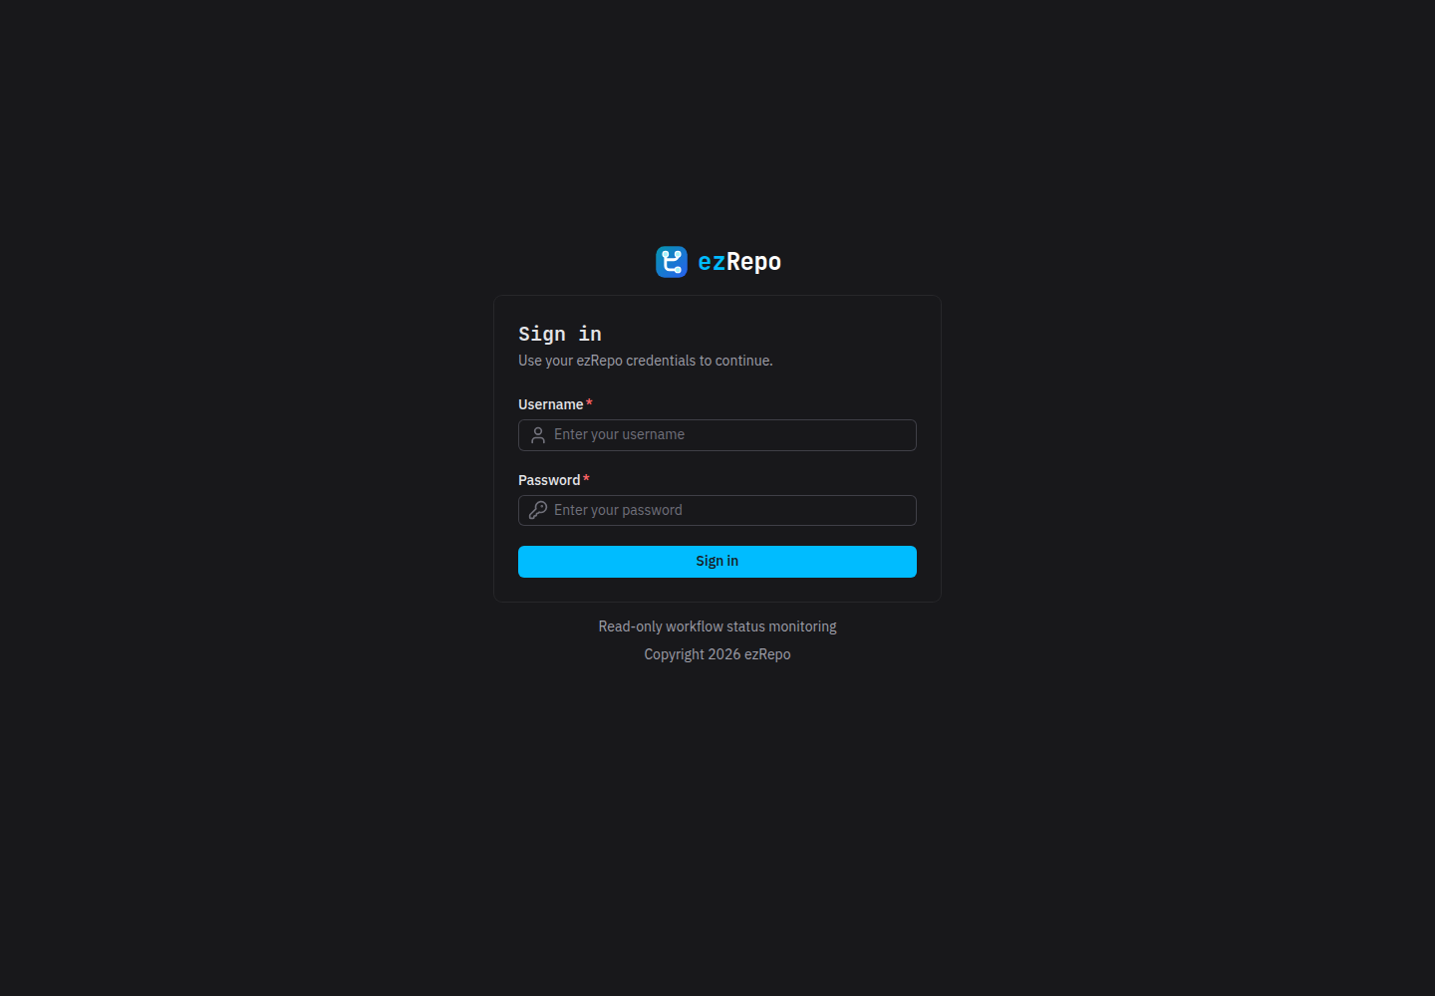Click the key icon in the password field
This screenshot has height=996, width=1435.
point(538,510)
